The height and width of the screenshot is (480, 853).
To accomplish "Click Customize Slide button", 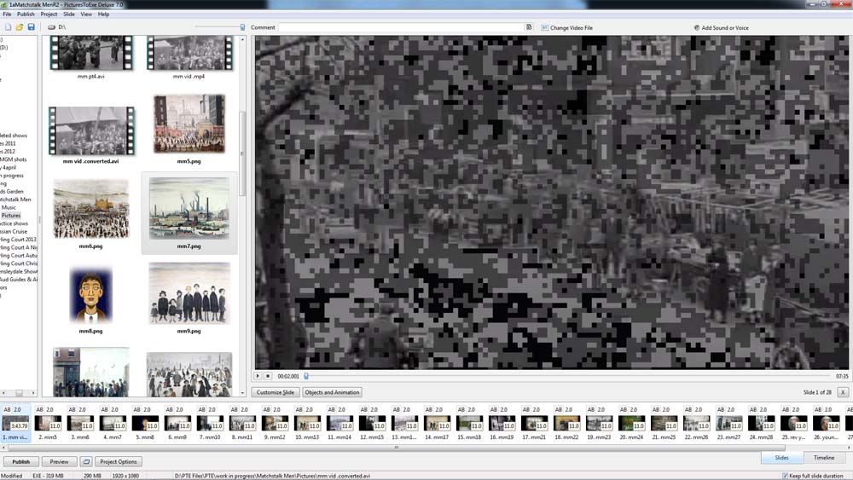I will 276,392.
